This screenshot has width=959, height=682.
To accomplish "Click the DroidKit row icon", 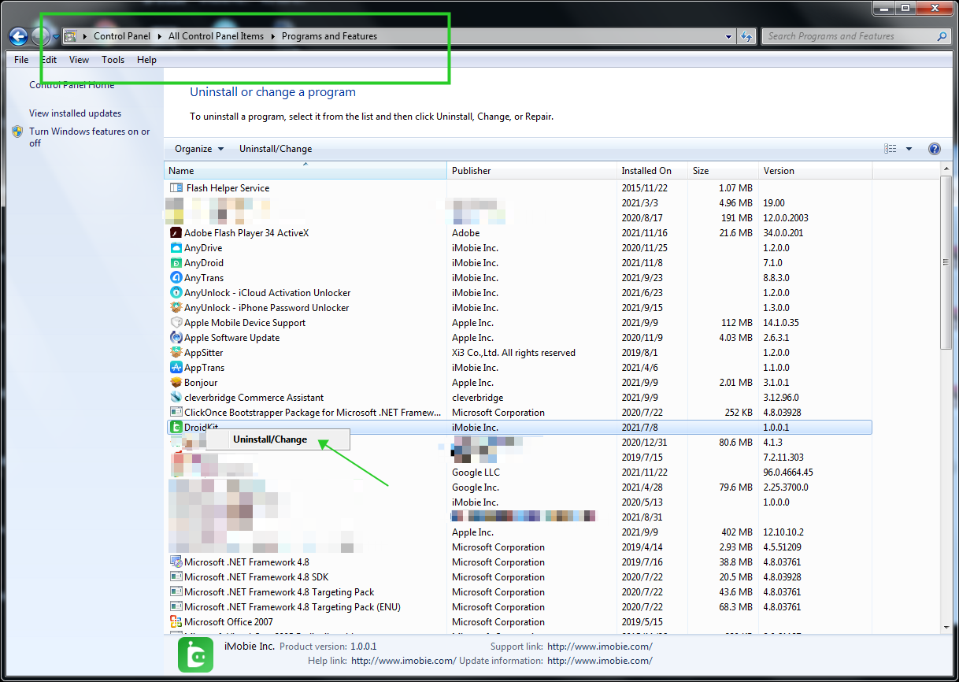I will coord(176,428).
